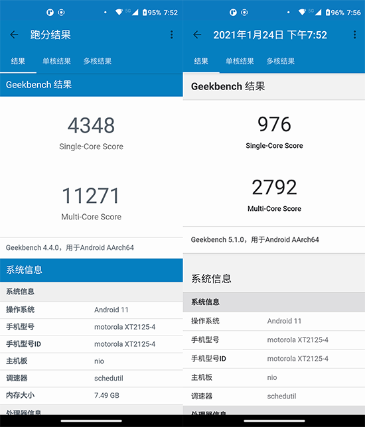Open overflow menu on 跑分结果 screen
Image resolution: width=365 pixels, height=427 pixels.
point(171,34)
